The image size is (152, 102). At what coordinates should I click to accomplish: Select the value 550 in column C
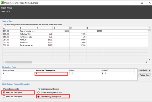point(44,34)
